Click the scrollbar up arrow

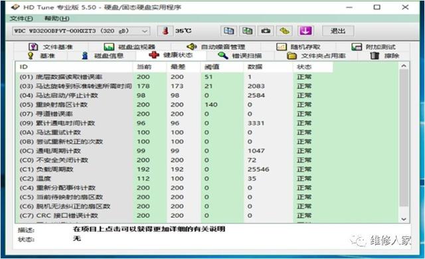point(404,66)
